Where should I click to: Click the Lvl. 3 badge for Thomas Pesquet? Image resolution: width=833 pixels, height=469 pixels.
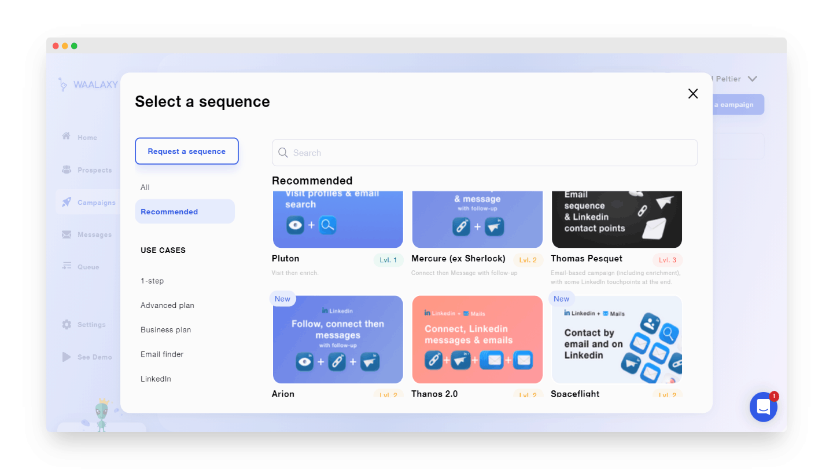click(668, 260)
